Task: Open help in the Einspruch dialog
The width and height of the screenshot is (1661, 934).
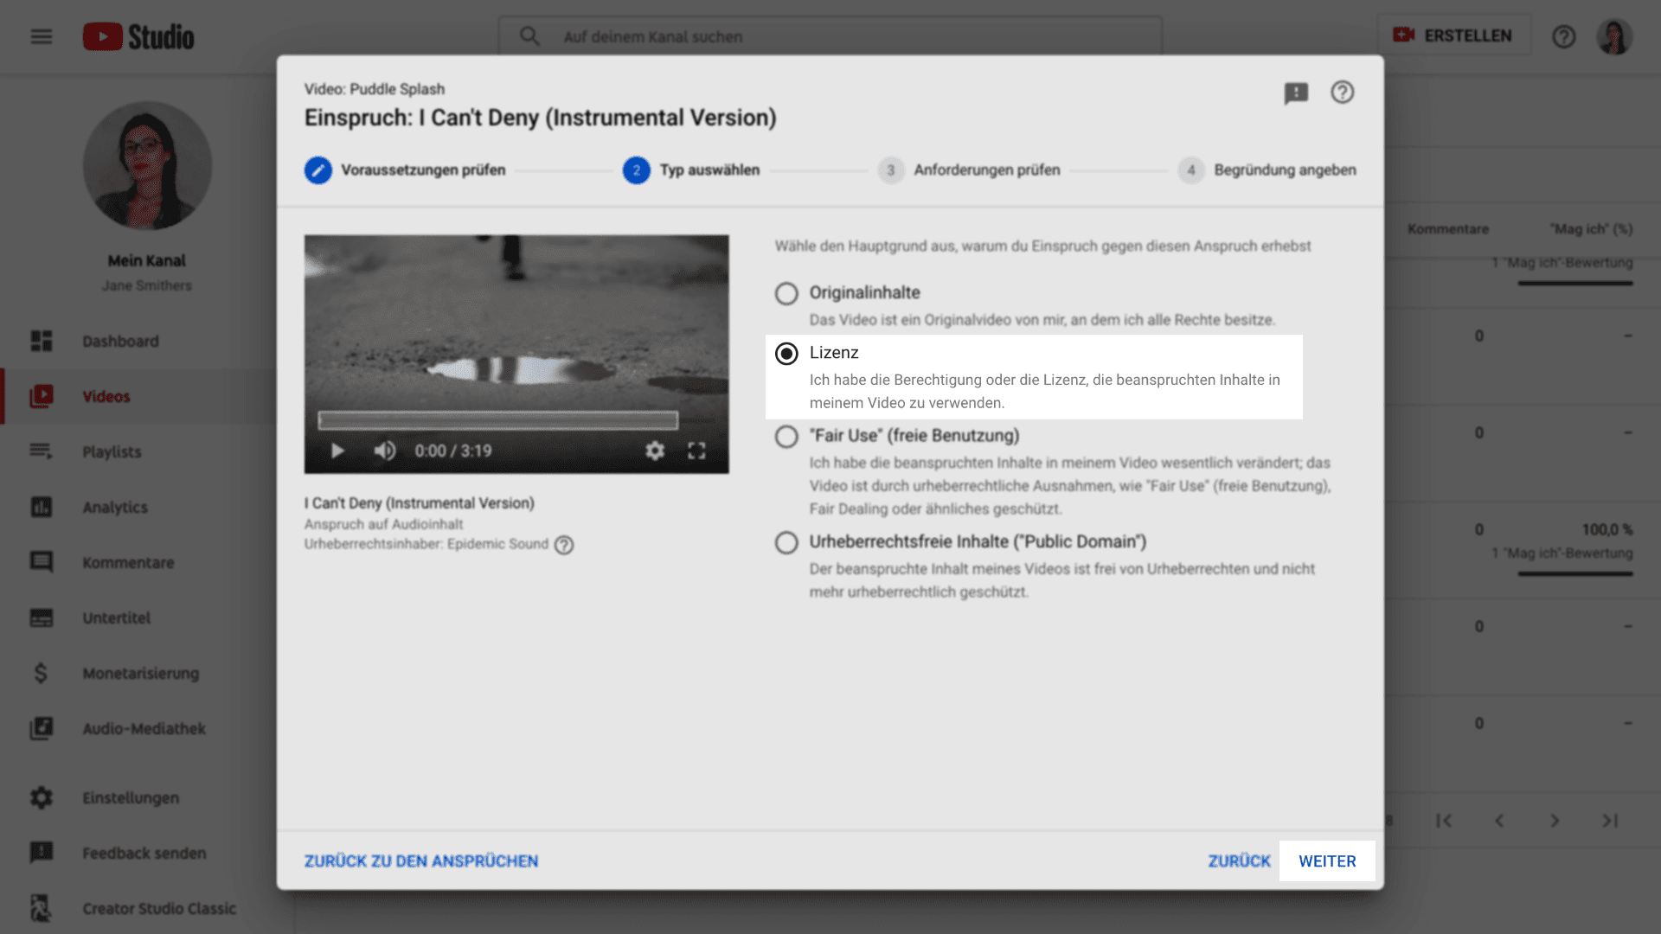Action: coord(1342,92)
